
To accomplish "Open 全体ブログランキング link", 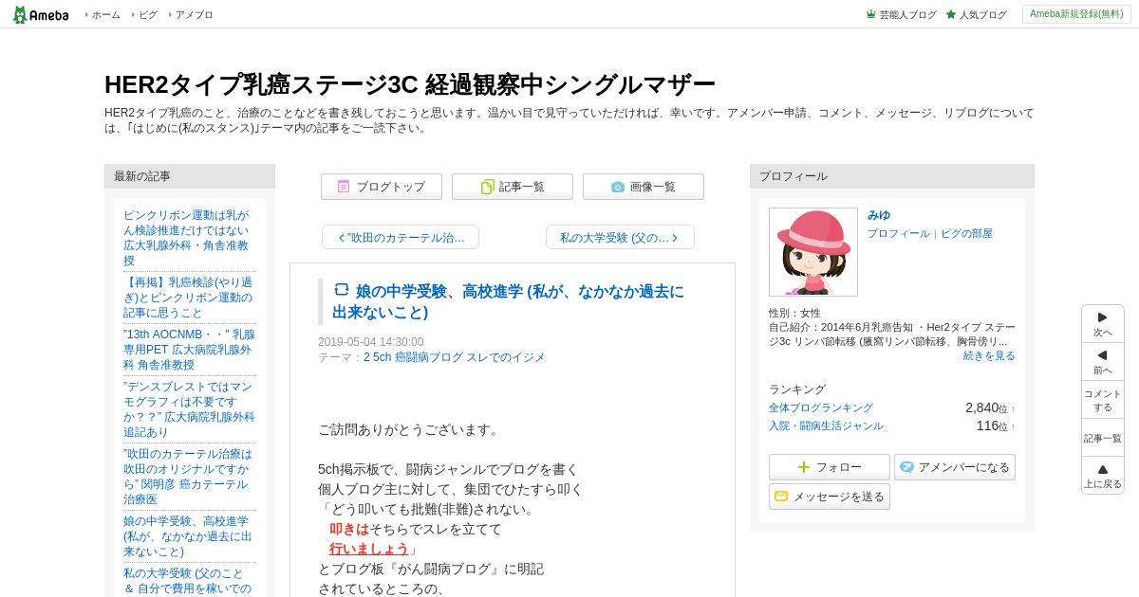I will pos(821,407).
